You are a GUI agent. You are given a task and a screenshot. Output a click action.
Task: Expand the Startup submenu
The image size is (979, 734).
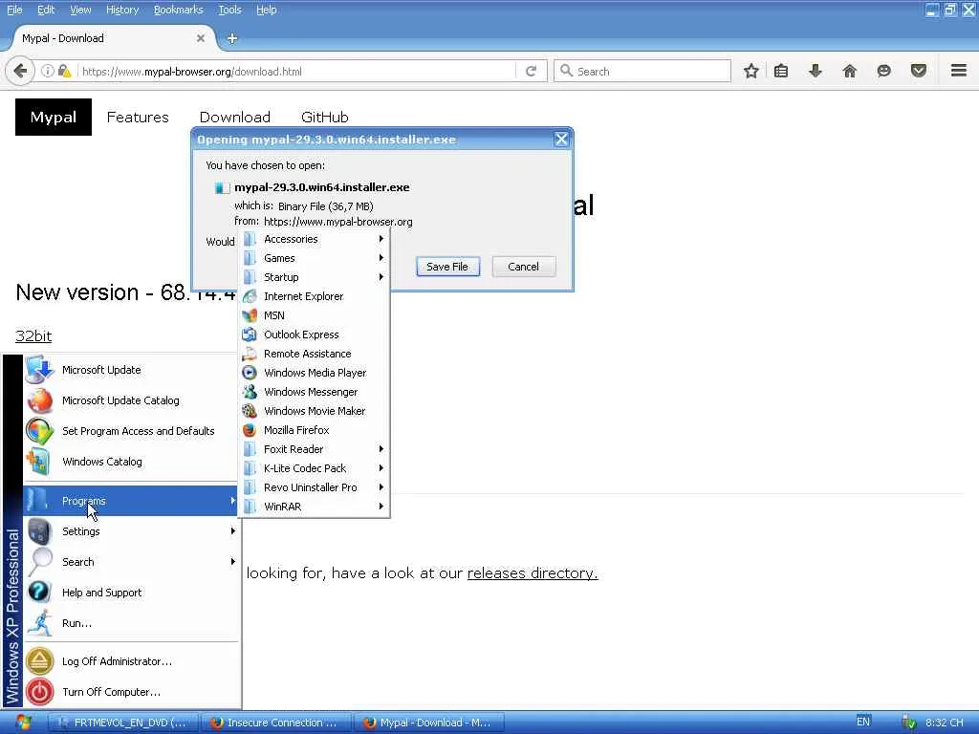[x=314, y=277]
